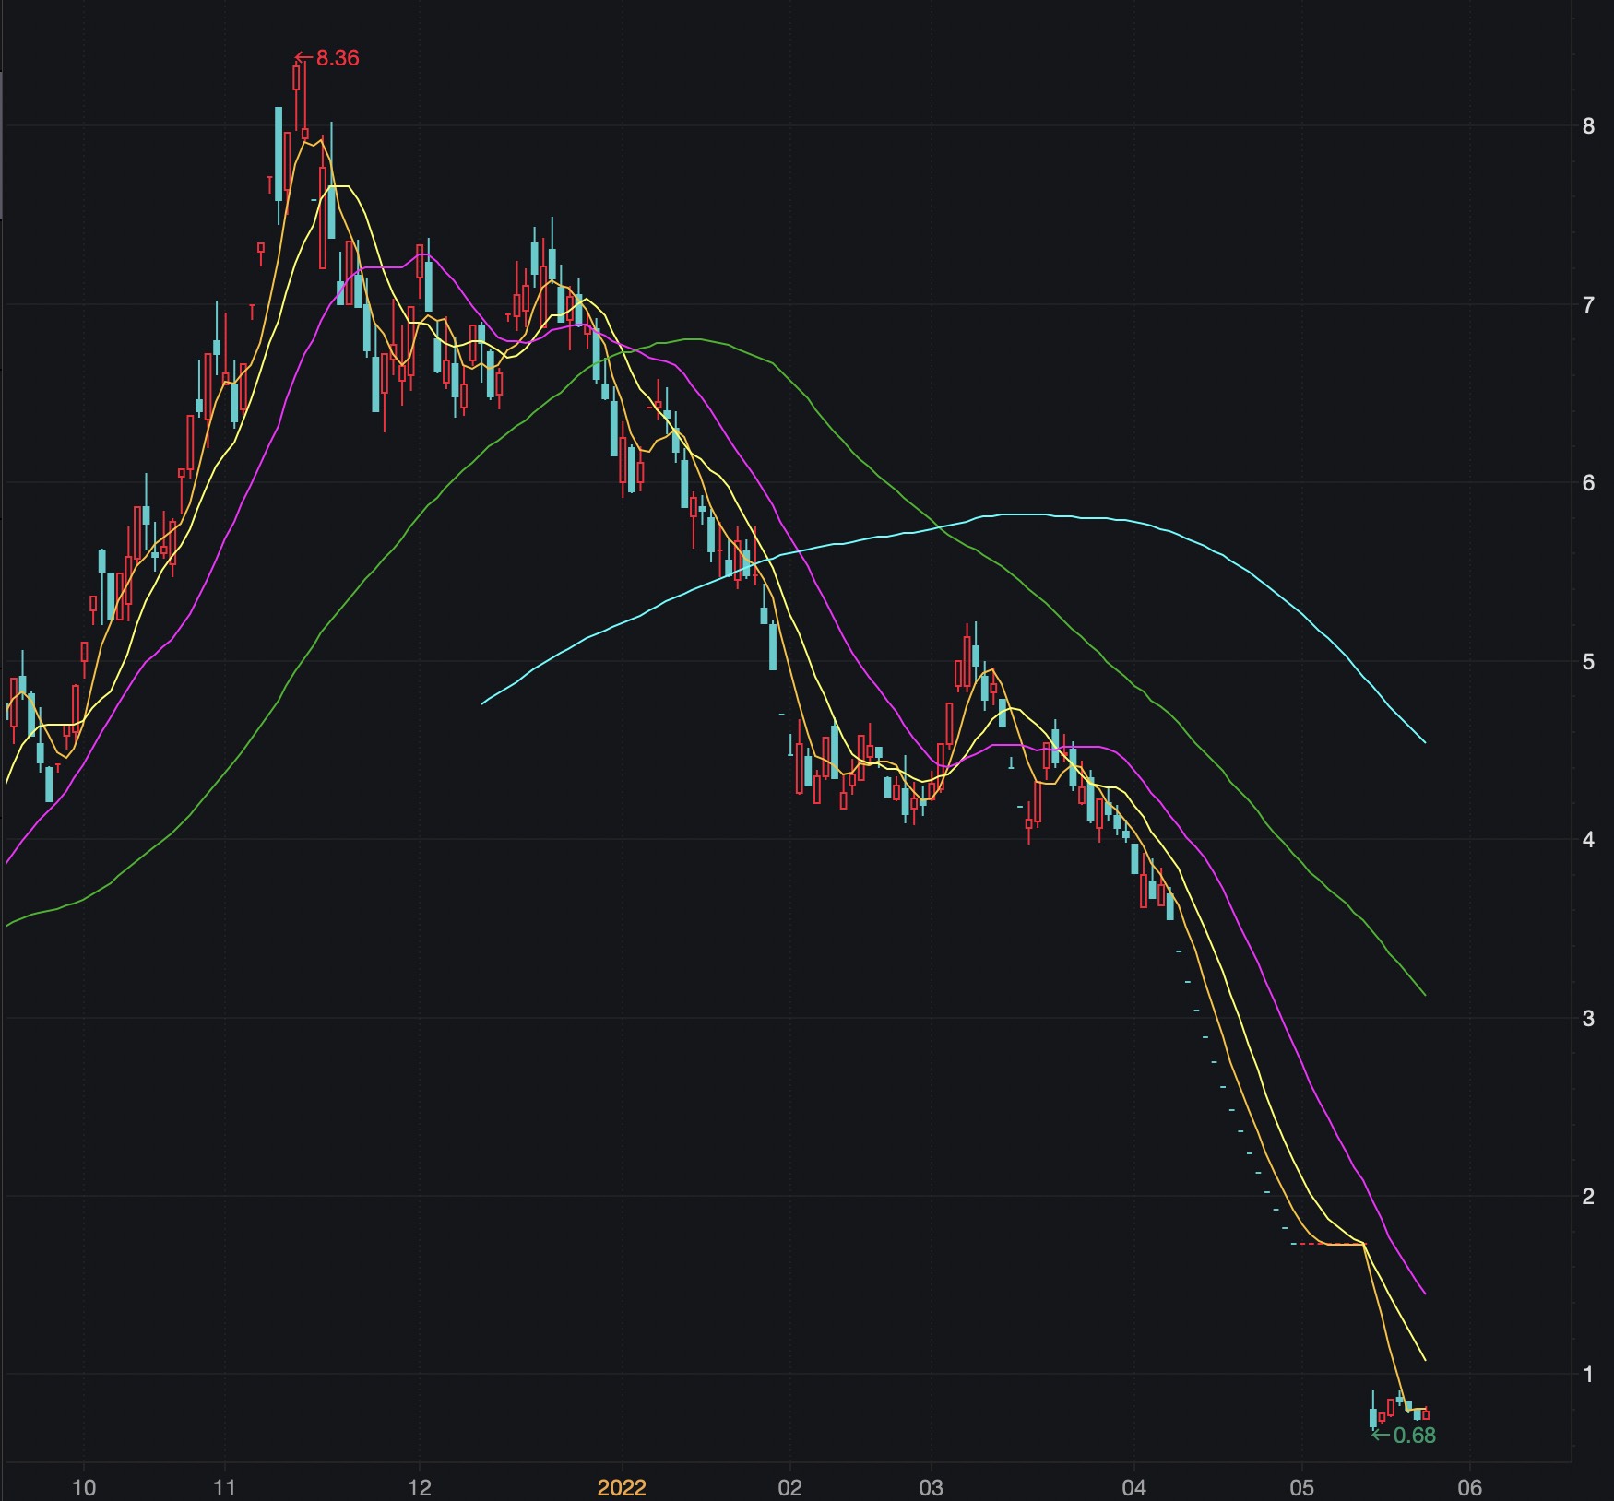Image resolution: width=1614 pixels, height=1501 pixels.
Task: Click the 04 month label on time axis
Action: (x=1133, y=1487)
